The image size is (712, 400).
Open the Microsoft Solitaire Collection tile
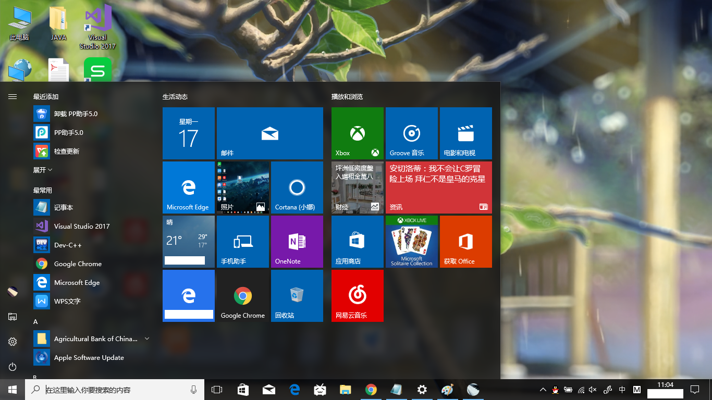click(x=412, y=242)
